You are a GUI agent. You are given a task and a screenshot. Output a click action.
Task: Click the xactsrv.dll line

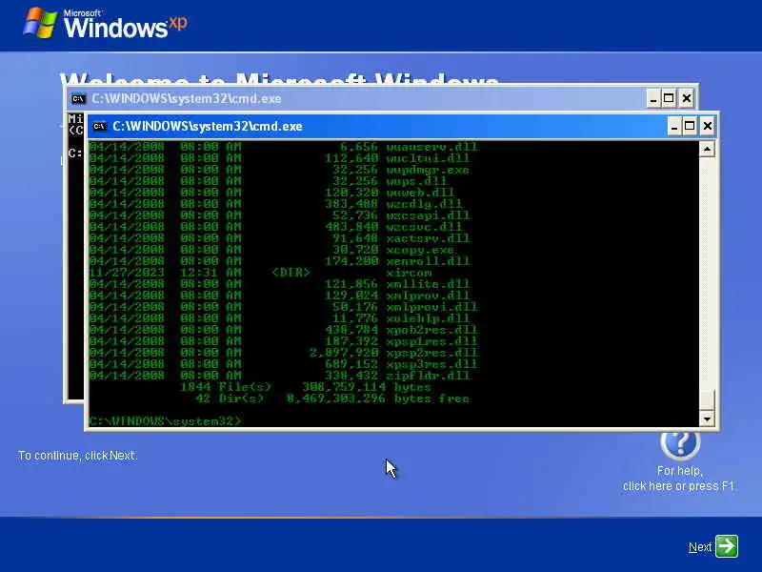point(279,238)
